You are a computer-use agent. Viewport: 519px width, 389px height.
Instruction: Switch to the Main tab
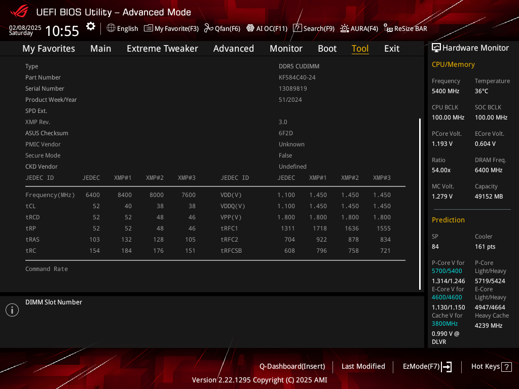click(x=101, y=48)
